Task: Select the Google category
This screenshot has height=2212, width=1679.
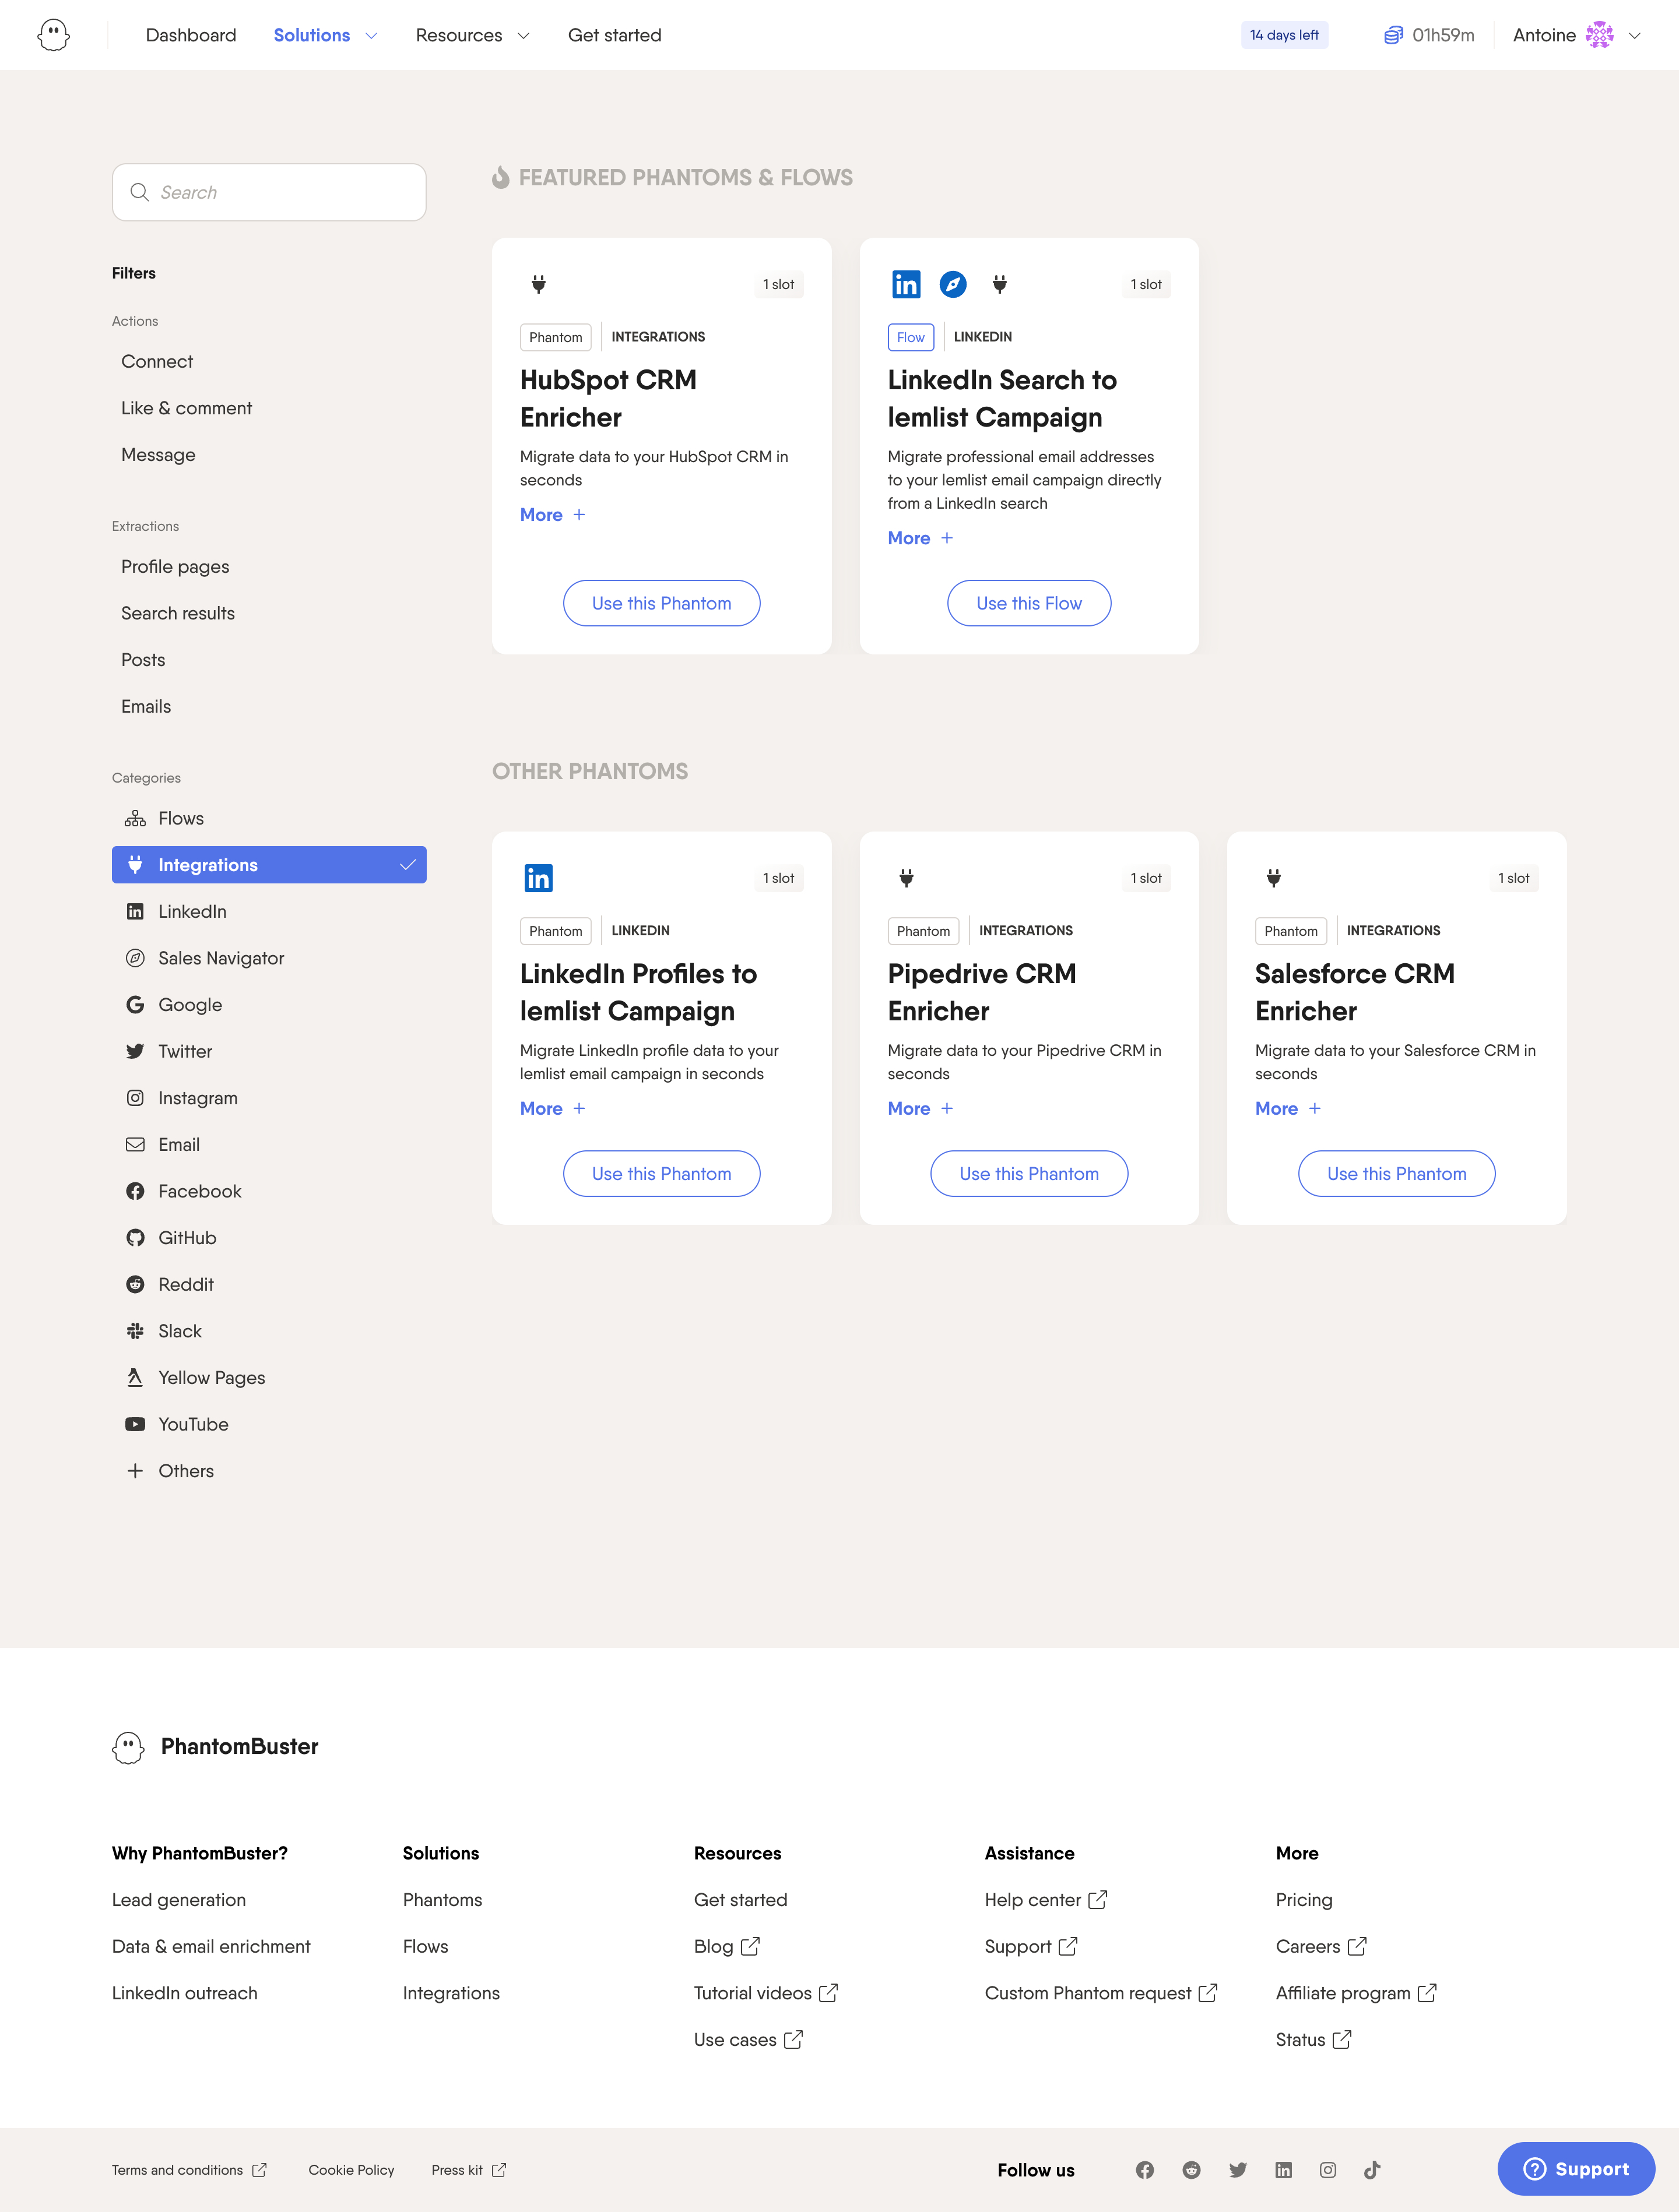Action: pyautogui.click(x=269, y=1004)
